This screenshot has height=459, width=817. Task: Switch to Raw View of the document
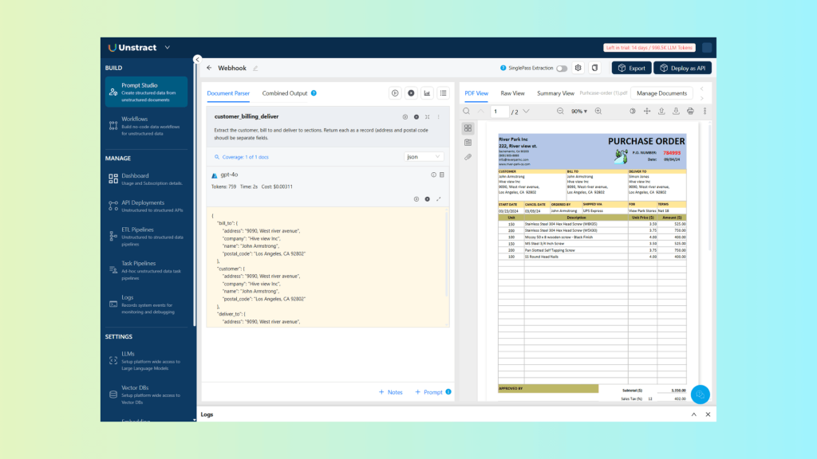pos(513,93)
